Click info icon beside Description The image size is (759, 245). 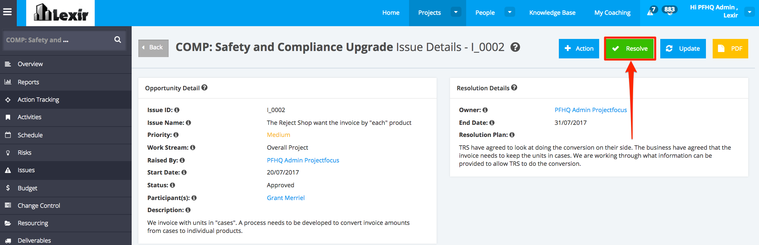coord(188,210)
